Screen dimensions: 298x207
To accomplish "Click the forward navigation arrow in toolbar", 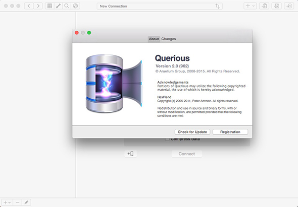I will tap(38, 6).
